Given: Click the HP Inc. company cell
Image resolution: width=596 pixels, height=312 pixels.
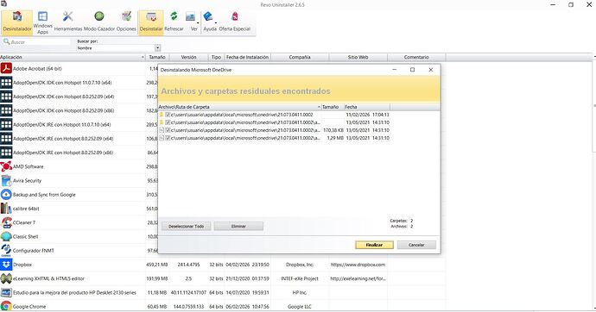Looking at the screenshot, I should 300,293.
